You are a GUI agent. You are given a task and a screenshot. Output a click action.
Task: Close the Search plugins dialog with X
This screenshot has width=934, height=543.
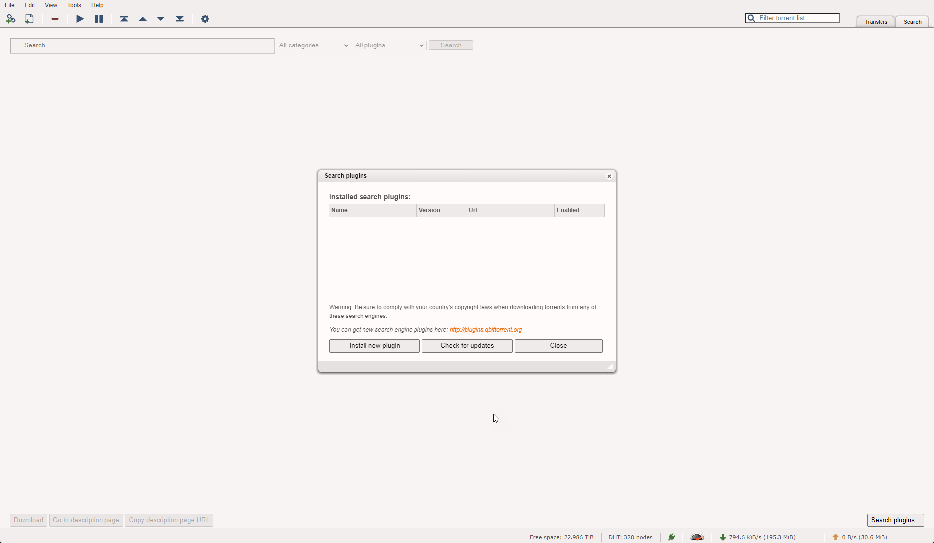tap(609, 176)
